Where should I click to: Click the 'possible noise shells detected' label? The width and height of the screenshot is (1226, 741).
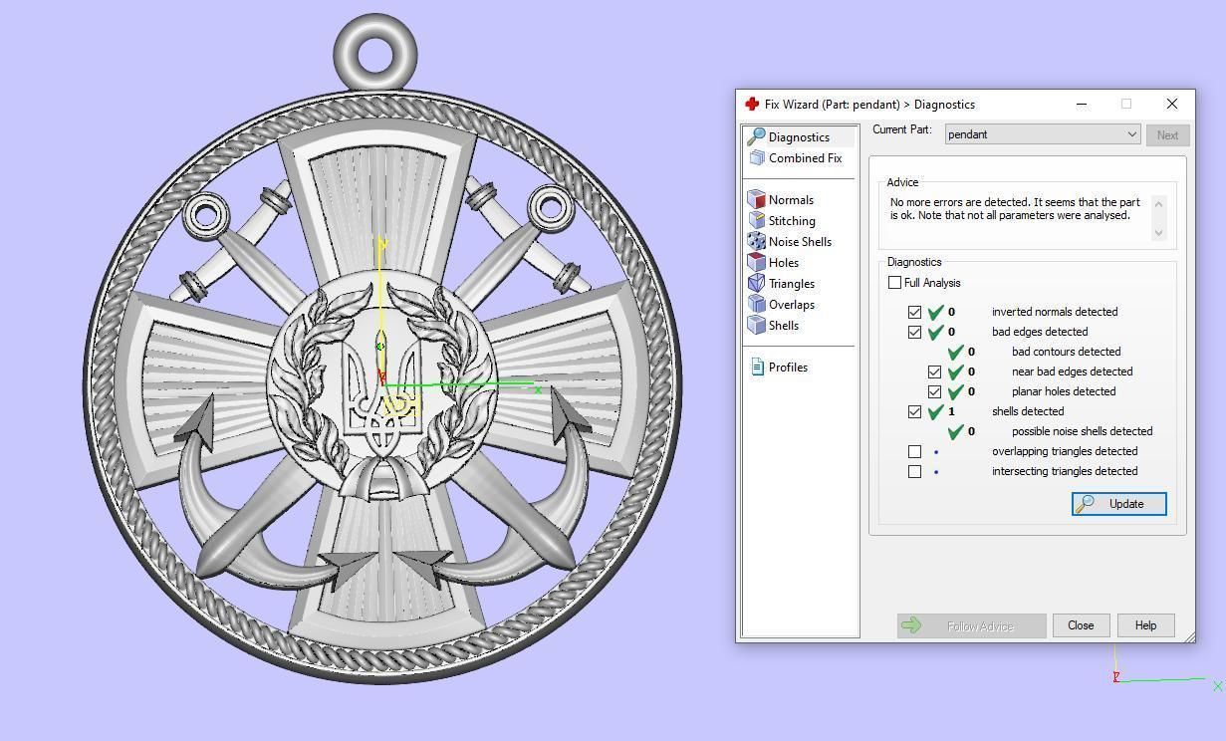tap(1082, 431)
